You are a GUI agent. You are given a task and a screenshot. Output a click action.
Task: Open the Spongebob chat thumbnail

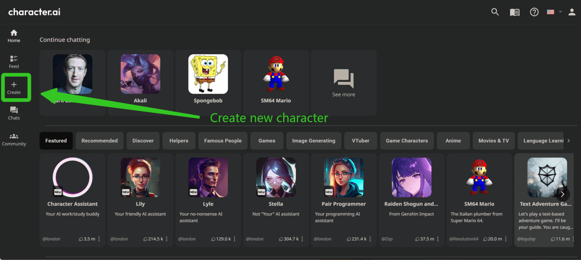[x=208, y=74]
